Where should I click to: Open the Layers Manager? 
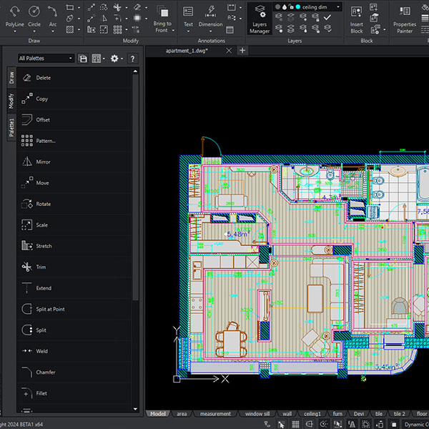[x=260, y=19]
